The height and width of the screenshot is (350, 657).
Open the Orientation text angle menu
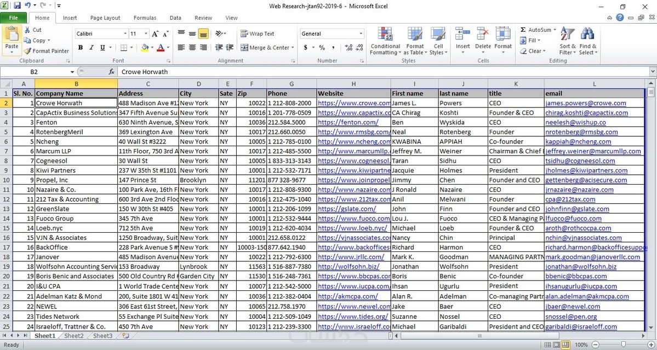click(221, 33)
